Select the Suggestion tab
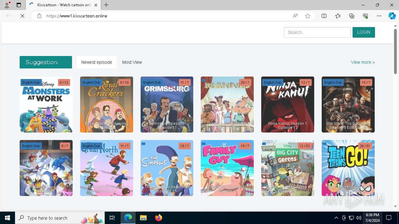Image resolution: width=399 pixels, height=224 pixels. pos(46,62)
